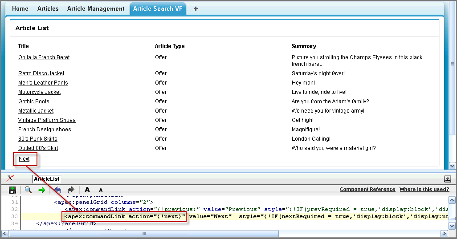Minimize the editor with the down-arrow icon
The image size is (457, 239).
tap(448, 179)
